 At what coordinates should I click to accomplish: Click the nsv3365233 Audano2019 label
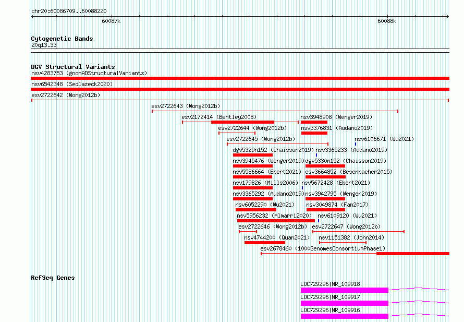point(351,150)
